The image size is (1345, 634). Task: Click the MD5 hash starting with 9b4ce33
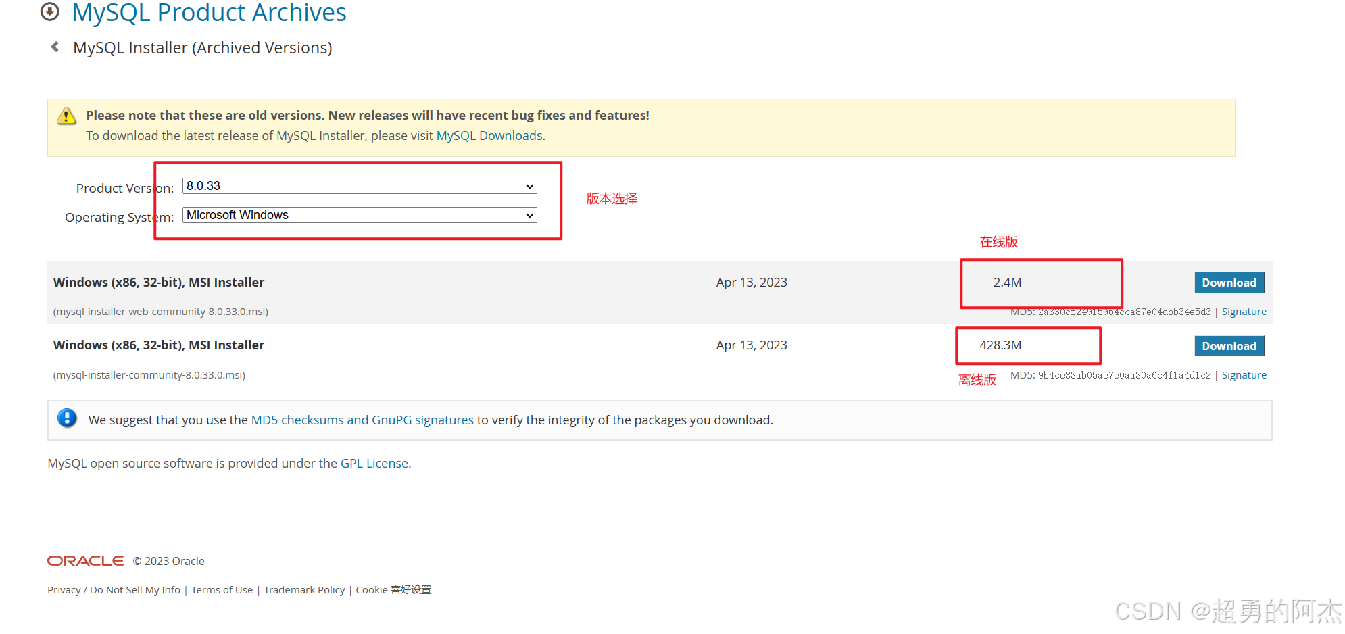[1124, 375]
